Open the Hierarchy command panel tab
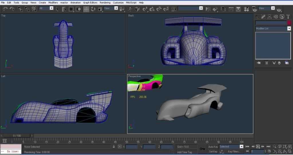The width and height of the screenshot is (293, 155). click(270, 17)
